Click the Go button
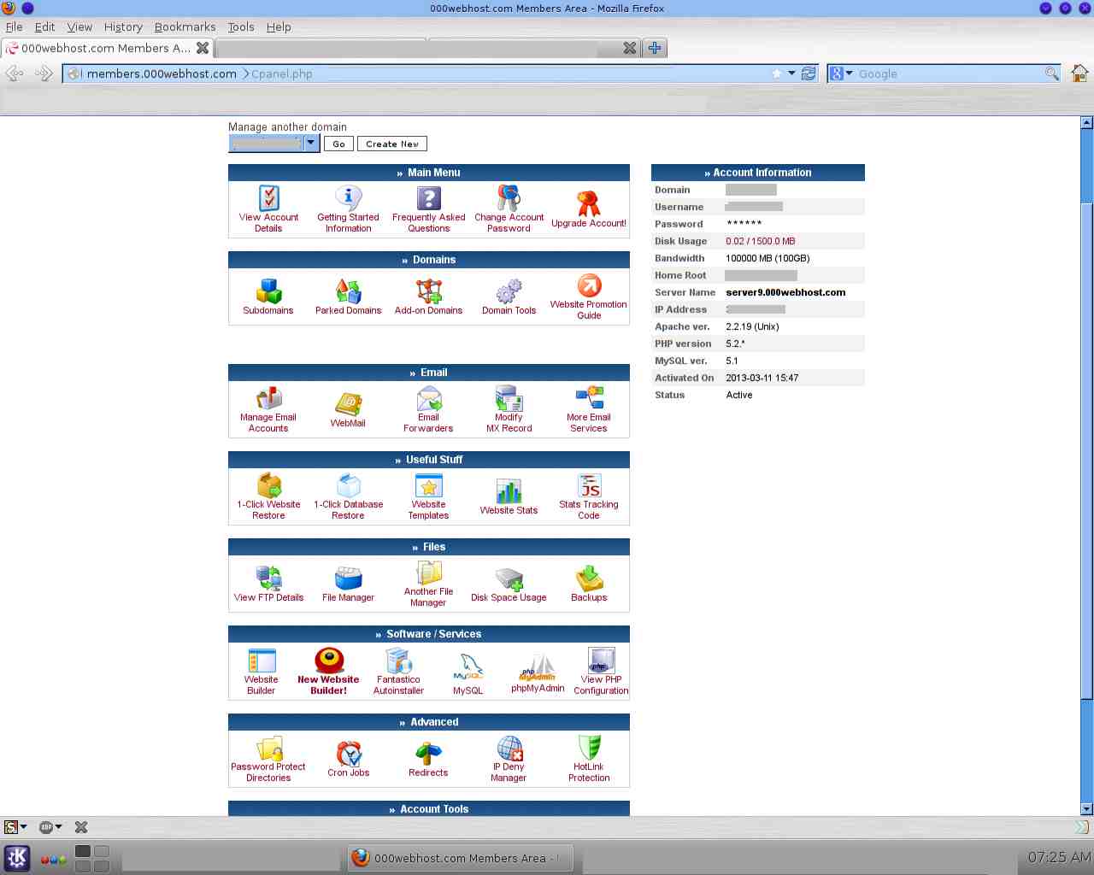The width and height of the screenshot is (1094, 875). (338, 144)
